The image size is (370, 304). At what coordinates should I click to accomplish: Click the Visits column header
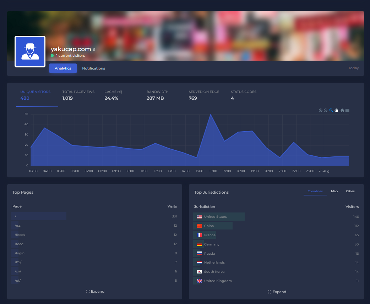coord(172,206)
